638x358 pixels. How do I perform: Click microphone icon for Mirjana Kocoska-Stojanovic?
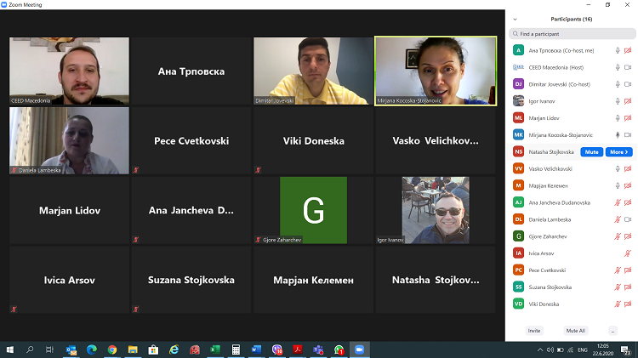click(x=618, y=135)
